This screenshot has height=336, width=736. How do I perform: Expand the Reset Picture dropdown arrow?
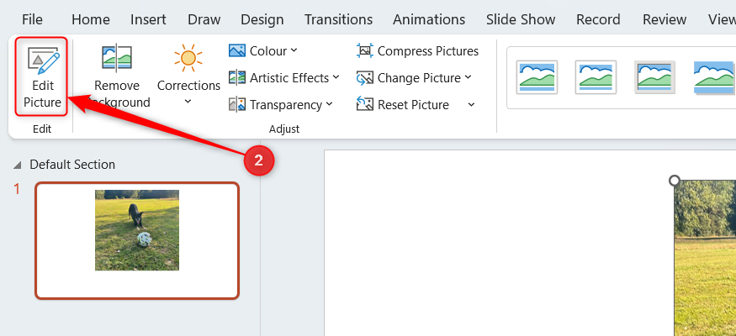tap(472, 104)
